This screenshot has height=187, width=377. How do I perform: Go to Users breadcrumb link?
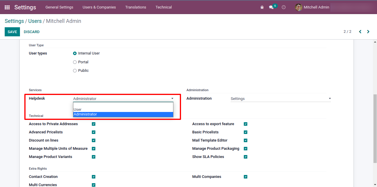pos(35,21)
